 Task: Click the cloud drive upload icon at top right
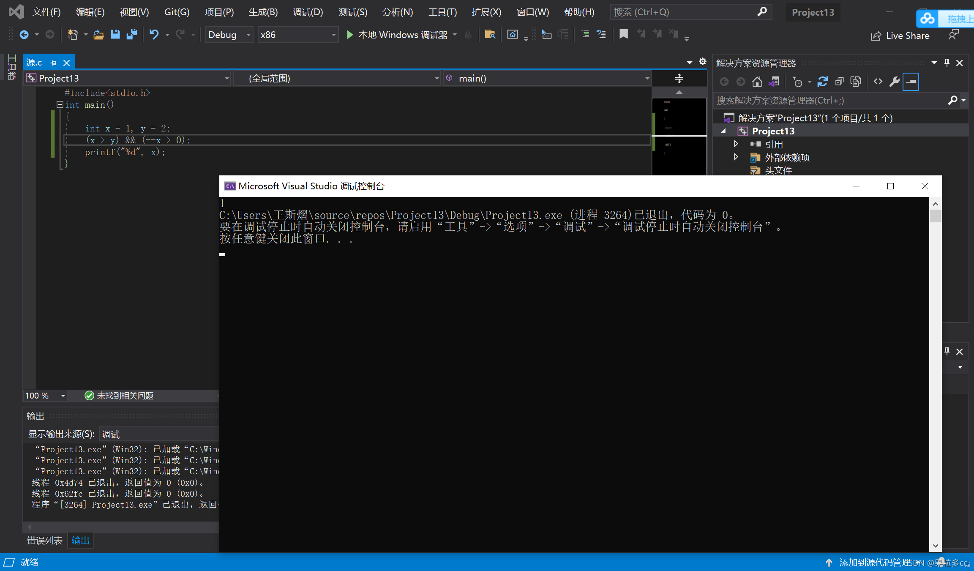tap(928, 18)
